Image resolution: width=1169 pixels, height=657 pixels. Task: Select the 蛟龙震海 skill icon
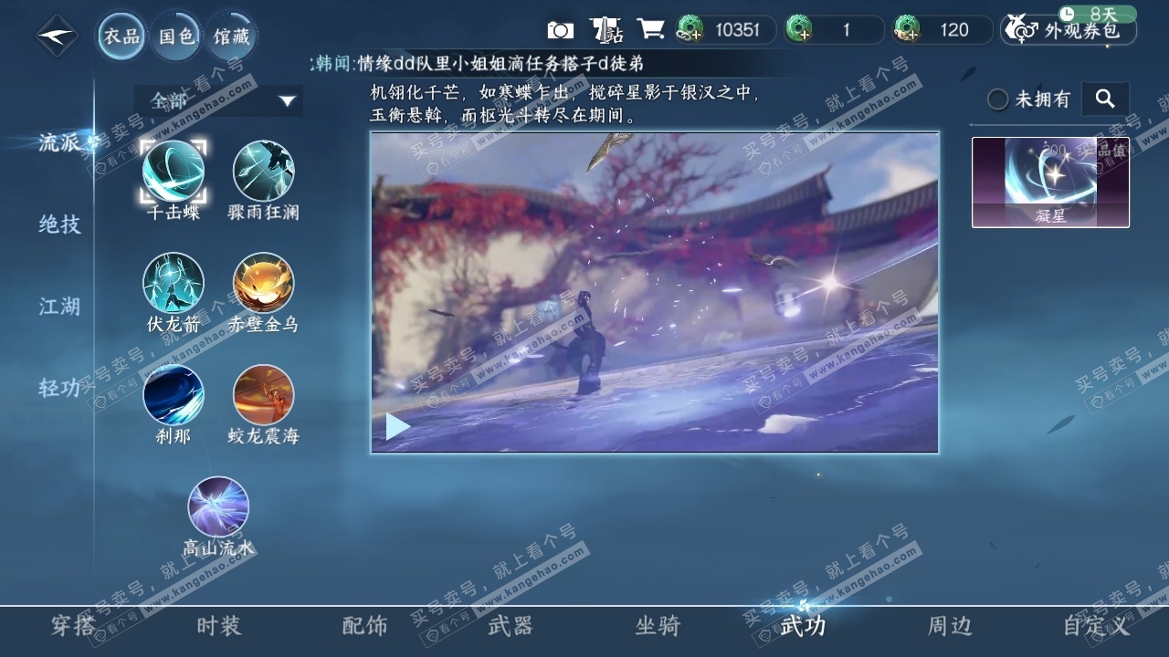click(263, 395)
